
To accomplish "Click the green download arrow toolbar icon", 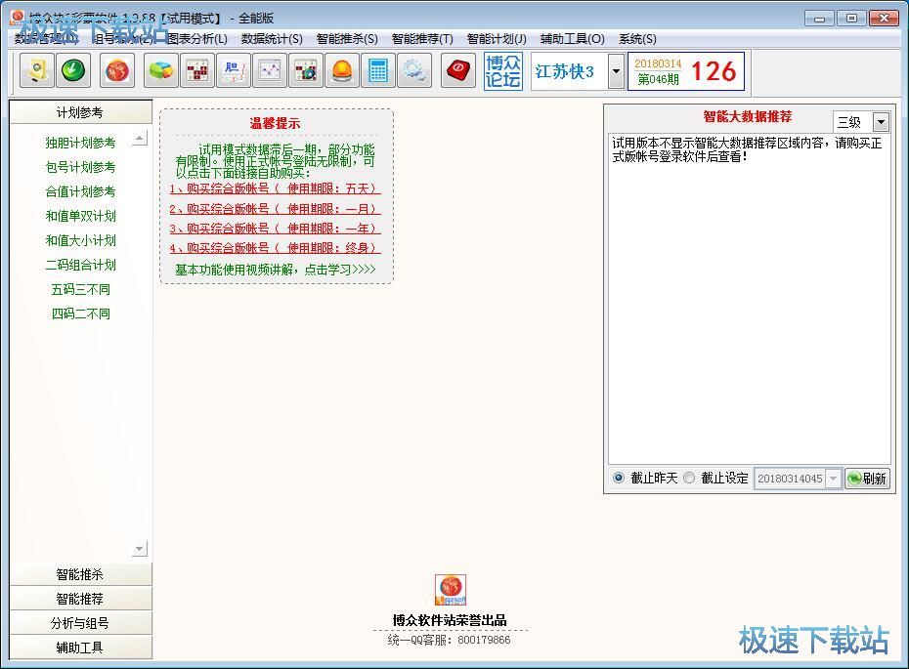I will click(72, 70).
